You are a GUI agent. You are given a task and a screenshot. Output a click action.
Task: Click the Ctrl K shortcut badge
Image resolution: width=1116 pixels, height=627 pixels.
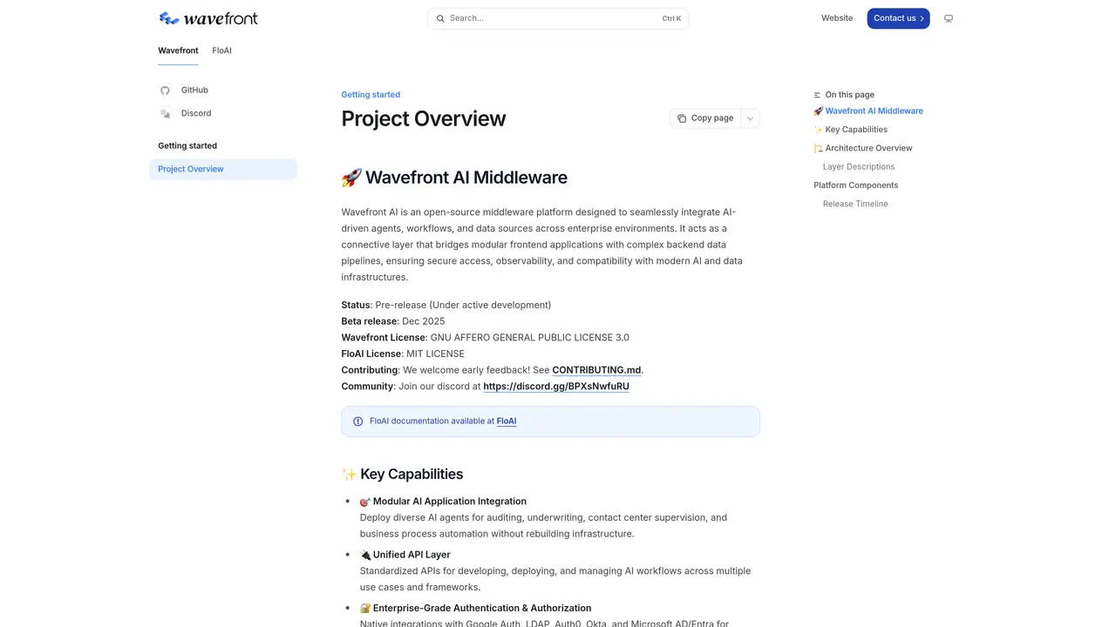(671, 18)
